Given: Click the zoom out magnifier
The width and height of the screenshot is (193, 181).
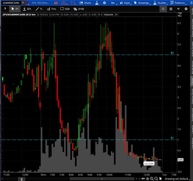Looking at the screenshot, I should coord(156,179).
